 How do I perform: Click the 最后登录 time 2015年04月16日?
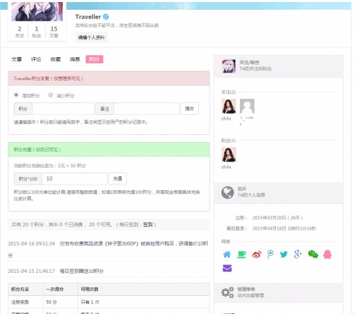284,228
